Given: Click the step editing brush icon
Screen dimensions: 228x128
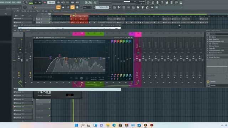Looking at the screenshot, I should pyautogui.click(x=68, y=7).
